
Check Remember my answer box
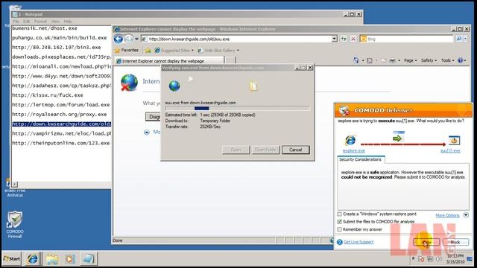tap(340, 229)
